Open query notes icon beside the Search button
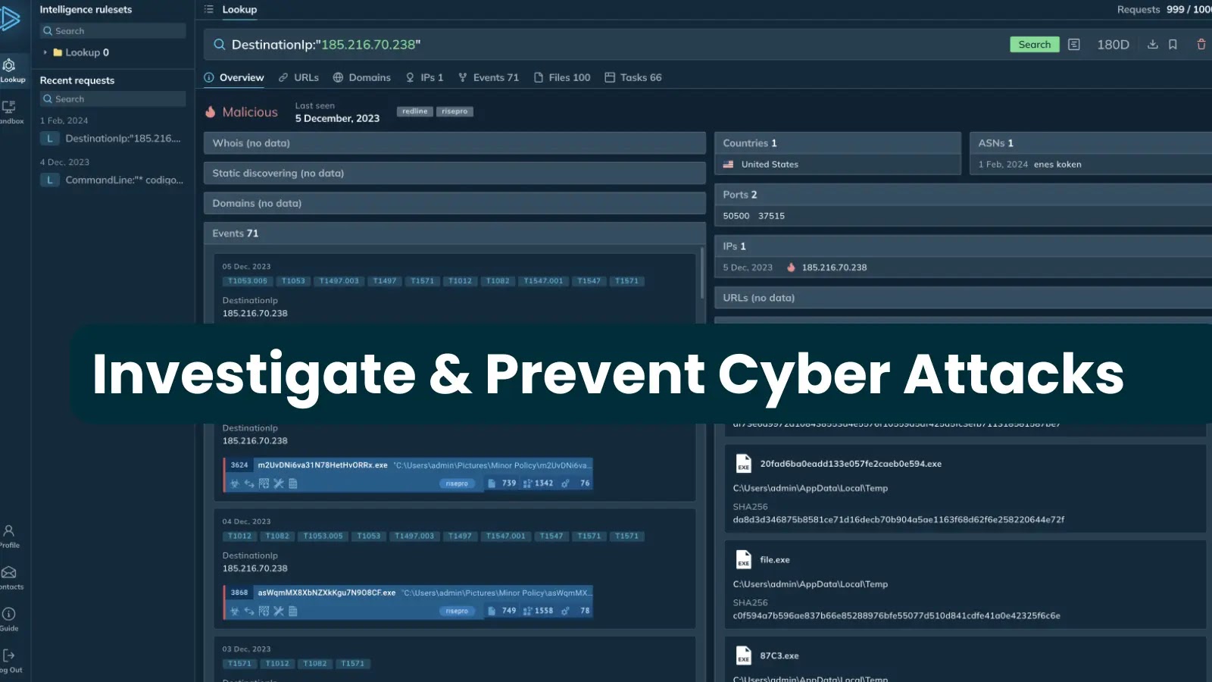The width and height of the screenshot is (1212, 682). pyautogui.click(x=1073, y=45)
